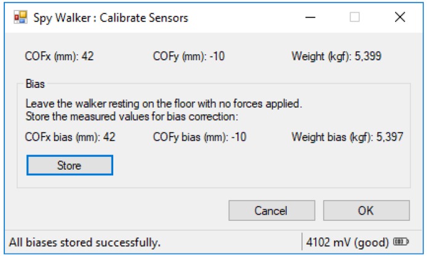Click the 'Leave the walker resting' instruction text
This screenshot has height=259, width=427.
(x=164, y=104)
